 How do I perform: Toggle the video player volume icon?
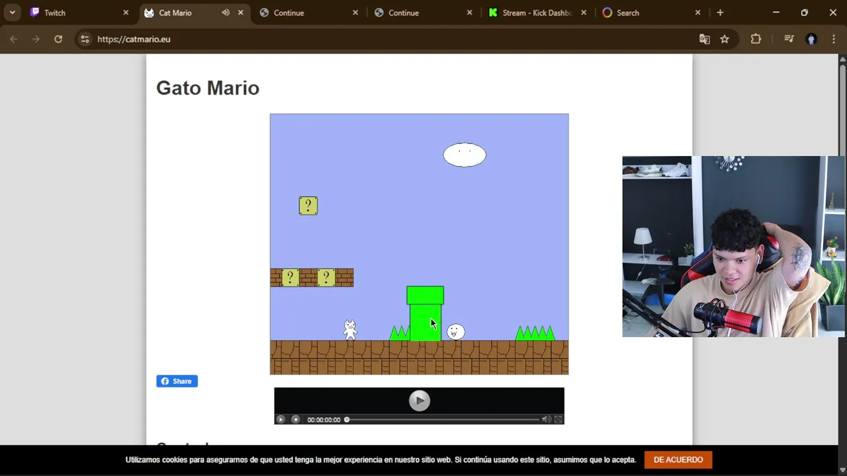tap(547, 420)
